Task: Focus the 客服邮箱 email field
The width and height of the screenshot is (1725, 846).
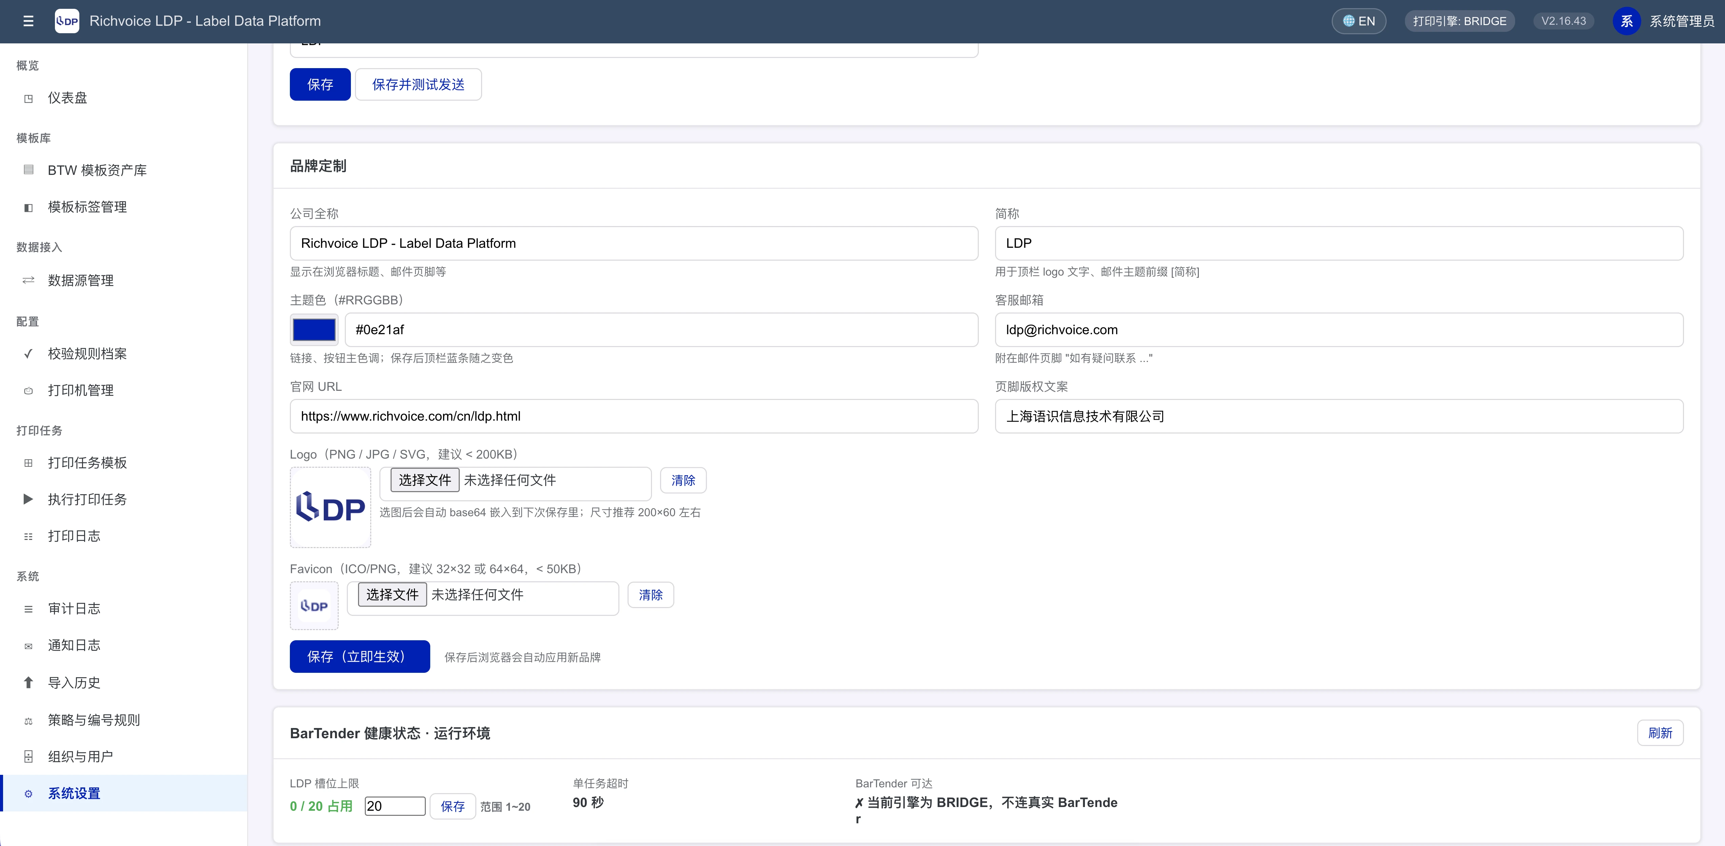Action: click(1339, 330)
